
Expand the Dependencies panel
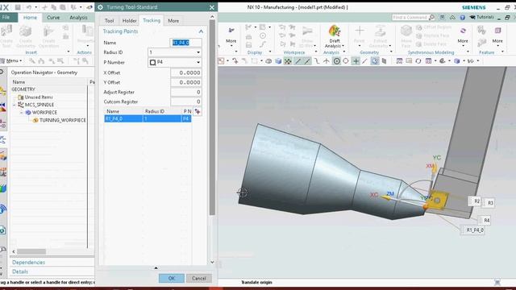[x=29, y=263]
